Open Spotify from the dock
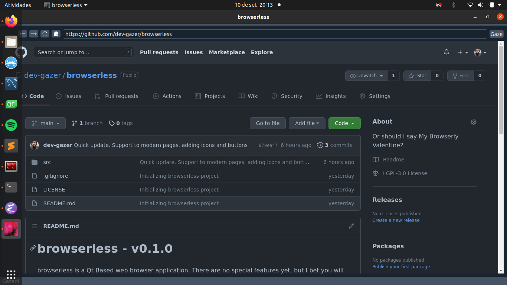 pyautogui.click(x=11, y=125)
